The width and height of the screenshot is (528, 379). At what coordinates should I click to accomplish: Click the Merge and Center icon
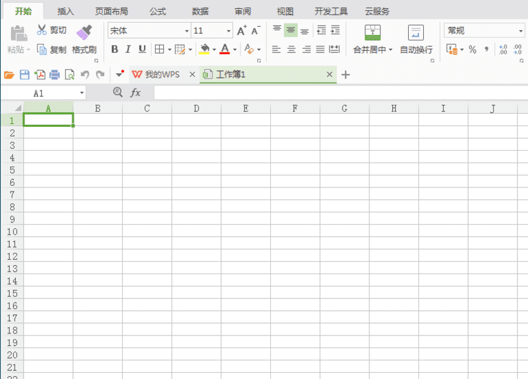pyautogui.click(x=372, y=32)
